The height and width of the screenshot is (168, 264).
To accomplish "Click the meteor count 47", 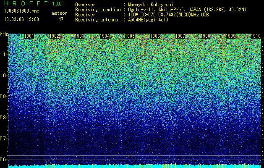I will 61,19.
